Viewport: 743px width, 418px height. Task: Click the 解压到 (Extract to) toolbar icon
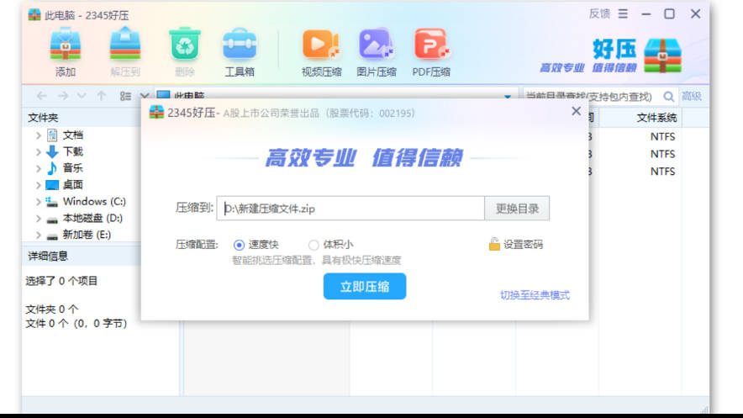[125, 45]
